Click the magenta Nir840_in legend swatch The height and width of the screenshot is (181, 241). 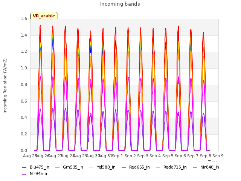tap(195, 167)
